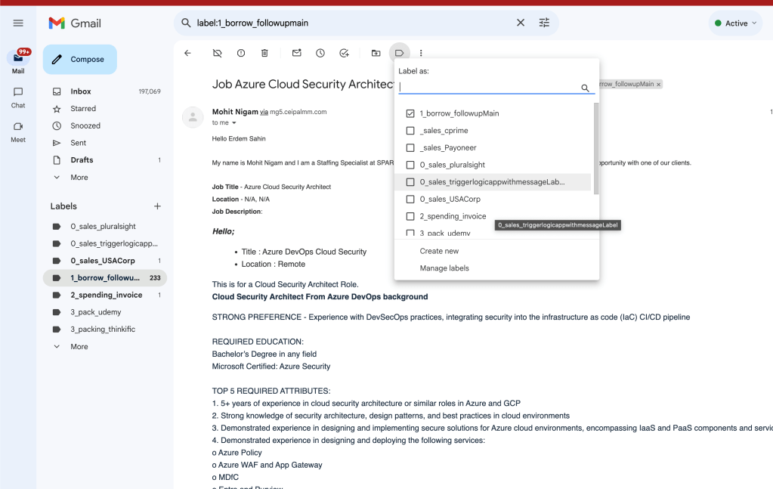The image size is (773, 489).
Task: Snooze this email with clock icon
Action: pyautogui.click(x=320, y=53)
